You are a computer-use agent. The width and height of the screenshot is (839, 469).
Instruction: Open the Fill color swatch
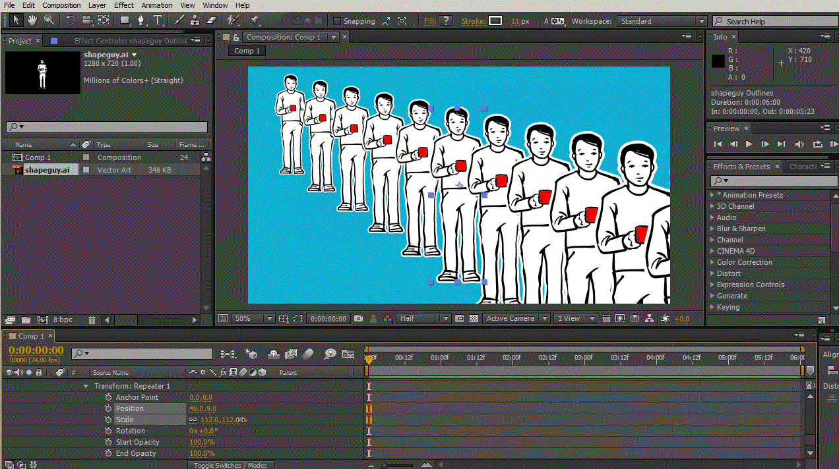pos(447,21)
